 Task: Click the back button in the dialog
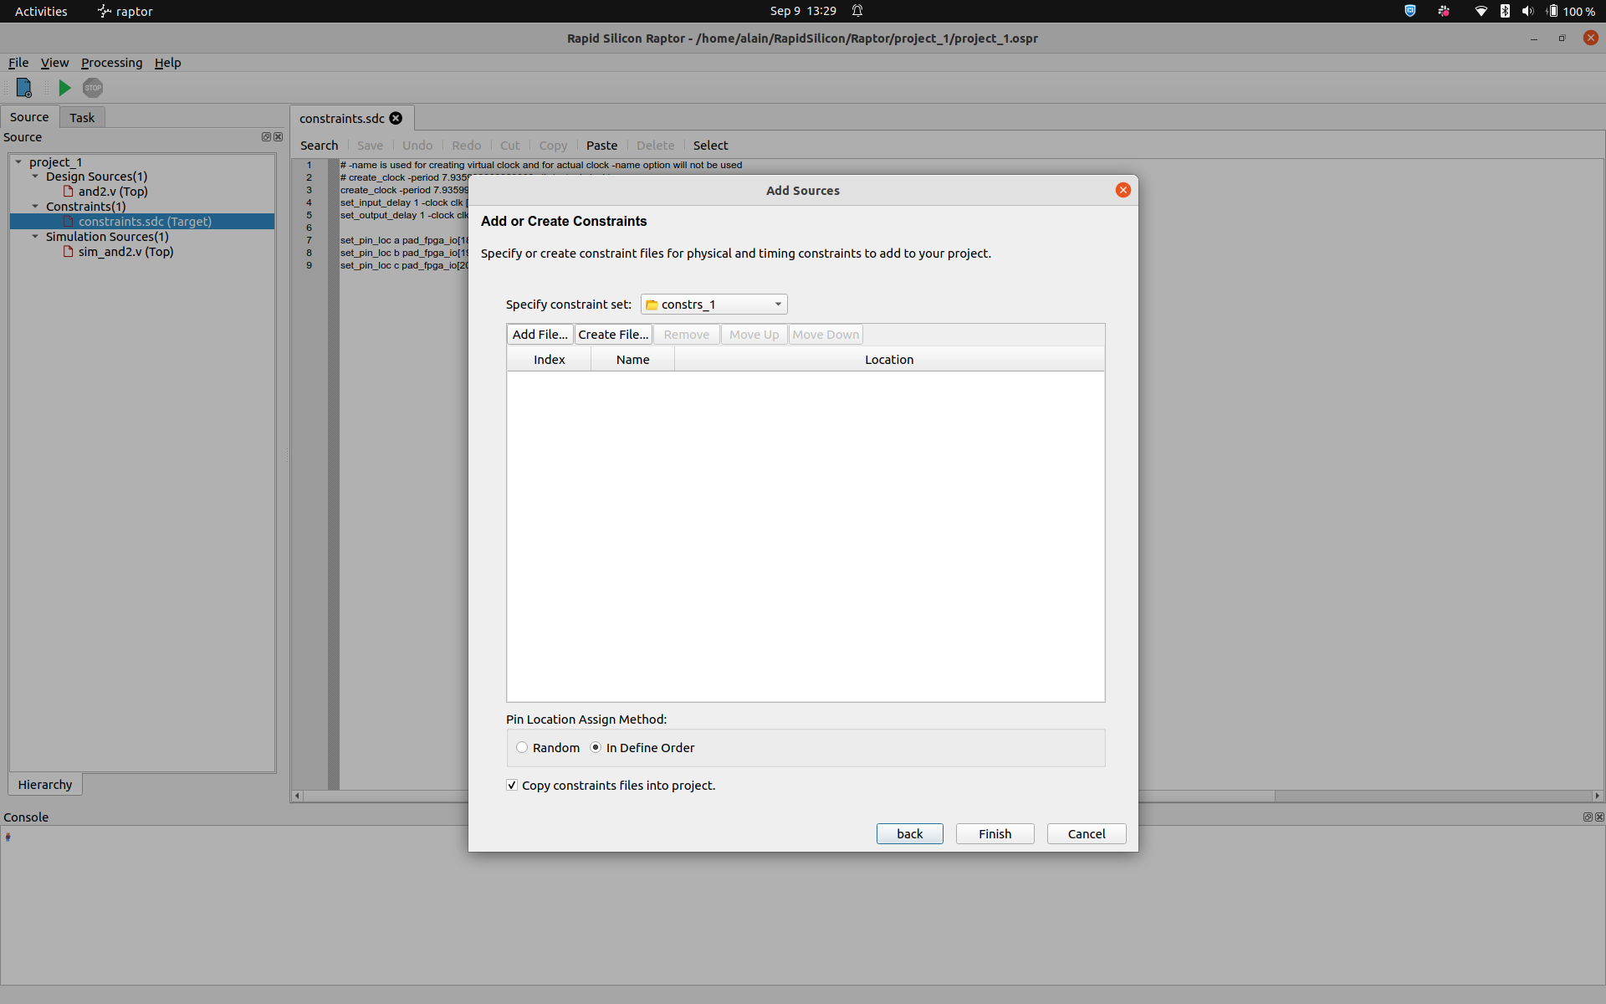tap(909, 833)
